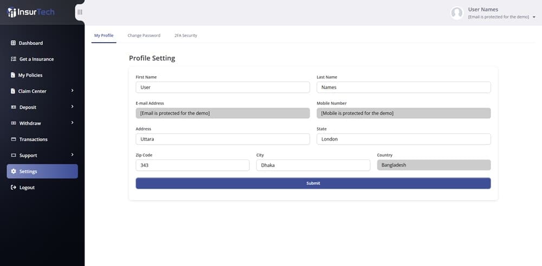This screenshot has height=266, width=542.
Task: Click the My Policies document icon
Action: [13, 75]
